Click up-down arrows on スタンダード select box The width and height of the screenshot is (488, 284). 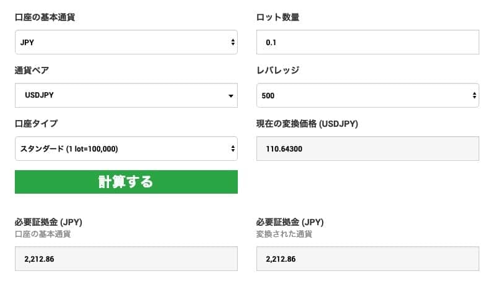coord(232,148)
